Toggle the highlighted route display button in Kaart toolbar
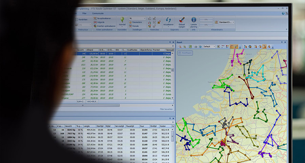The height and width of the screenshot is (163, 305). [232, 47]
